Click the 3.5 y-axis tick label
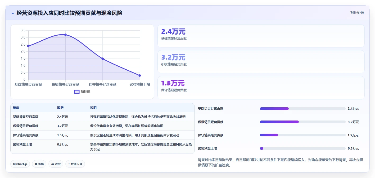Screen dimensions: 375x178 click(23, 30)
